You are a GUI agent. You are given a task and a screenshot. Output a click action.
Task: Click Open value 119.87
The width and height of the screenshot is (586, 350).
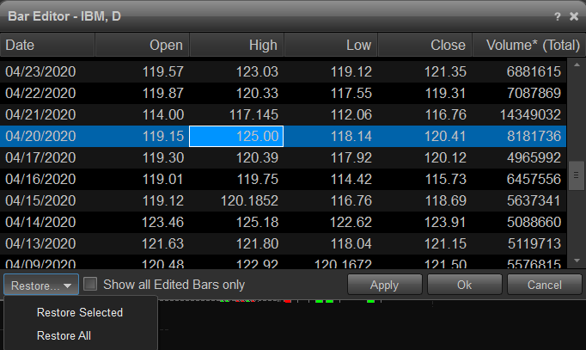click(163, 93)
